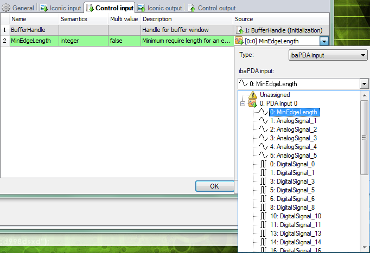Click the pulse icon of DigitalSignal_3

pos(263,181)
